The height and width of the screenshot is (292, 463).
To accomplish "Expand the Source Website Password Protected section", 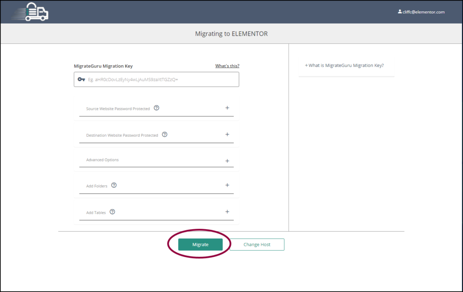I will [227, 108].
